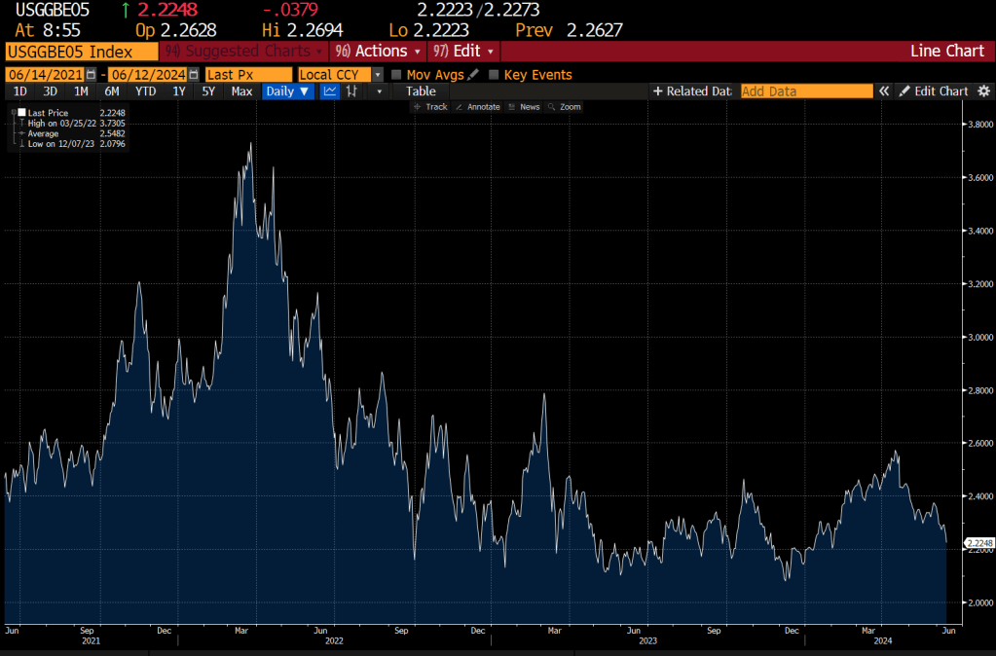Expand the Daily frequency dropdown
996x656 pixels.
pyautogui.click(x=287, y=91)
